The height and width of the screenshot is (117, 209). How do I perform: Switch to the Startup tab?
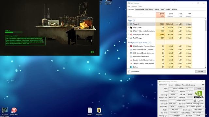(x=157, y=9)
